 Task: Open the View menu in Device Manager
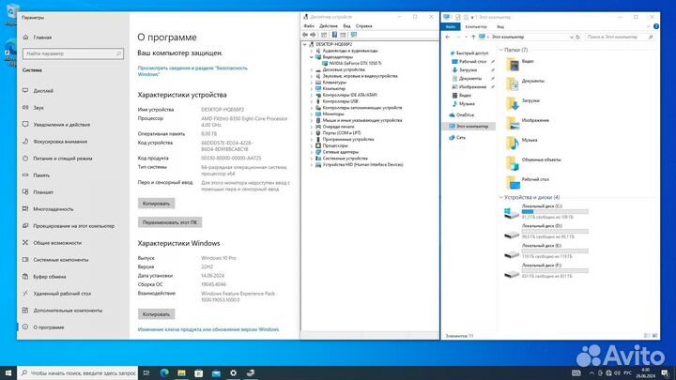346,26
